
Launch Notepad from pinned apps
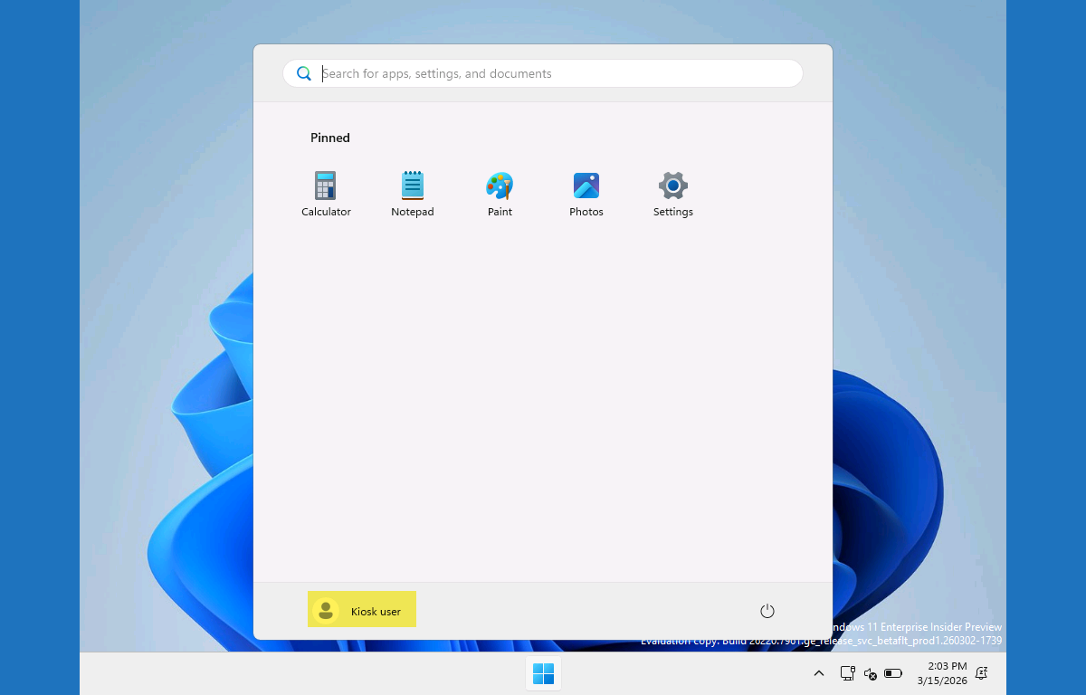413,186
